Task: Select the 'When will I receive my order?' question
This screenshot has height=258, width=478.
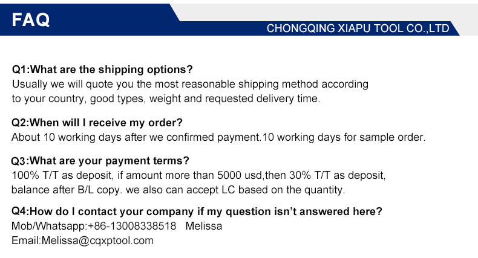Action: tap(97, 123)
